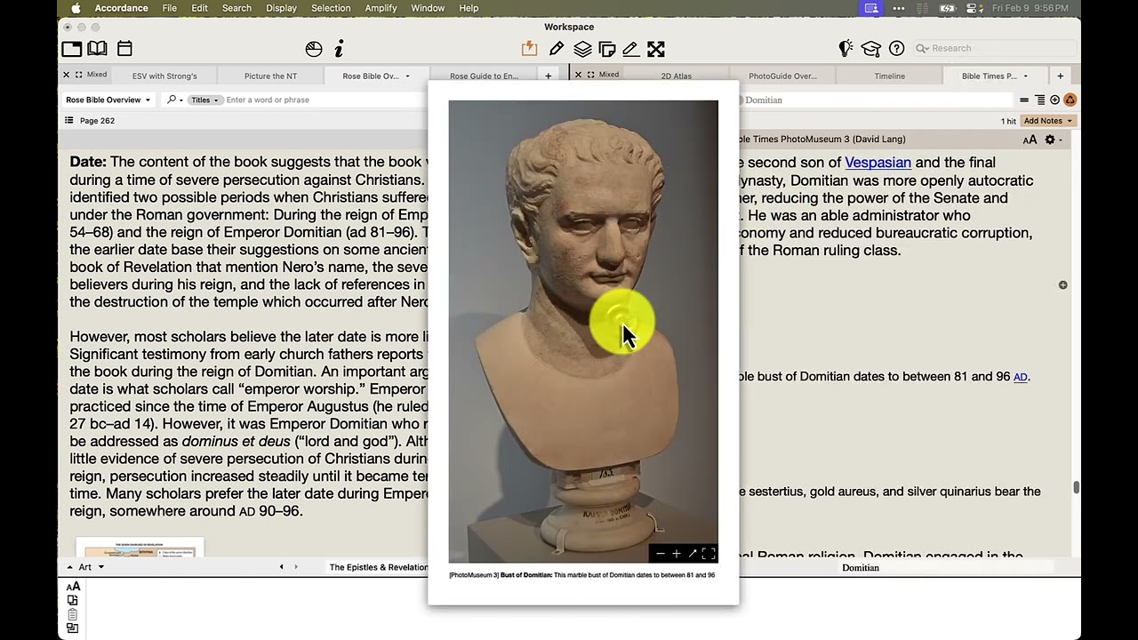The image size is (1138, 640).
Task: Click the expand arrows fullscreen icon
Action: click(656, 49)
